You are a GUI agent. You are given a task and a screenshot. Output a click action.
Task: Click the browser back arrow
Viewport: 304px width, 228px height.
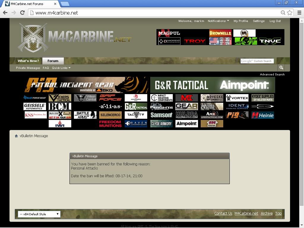5,12
